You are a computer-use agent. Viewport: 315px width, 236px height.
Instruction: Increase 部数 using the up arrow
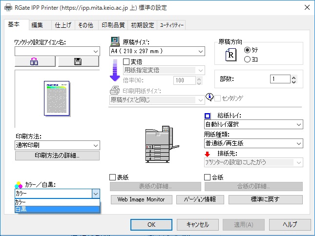coord(294,77)
